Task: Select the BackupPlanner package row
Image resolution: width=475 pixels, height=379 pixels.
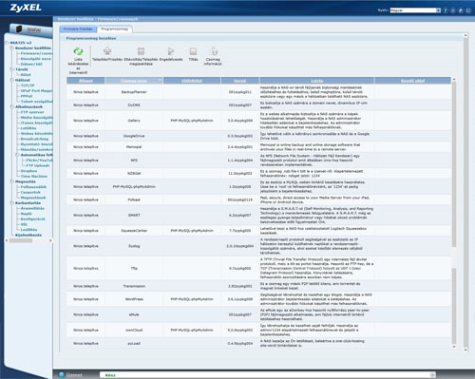Action: pyautogui.click(x=258, y=92)
